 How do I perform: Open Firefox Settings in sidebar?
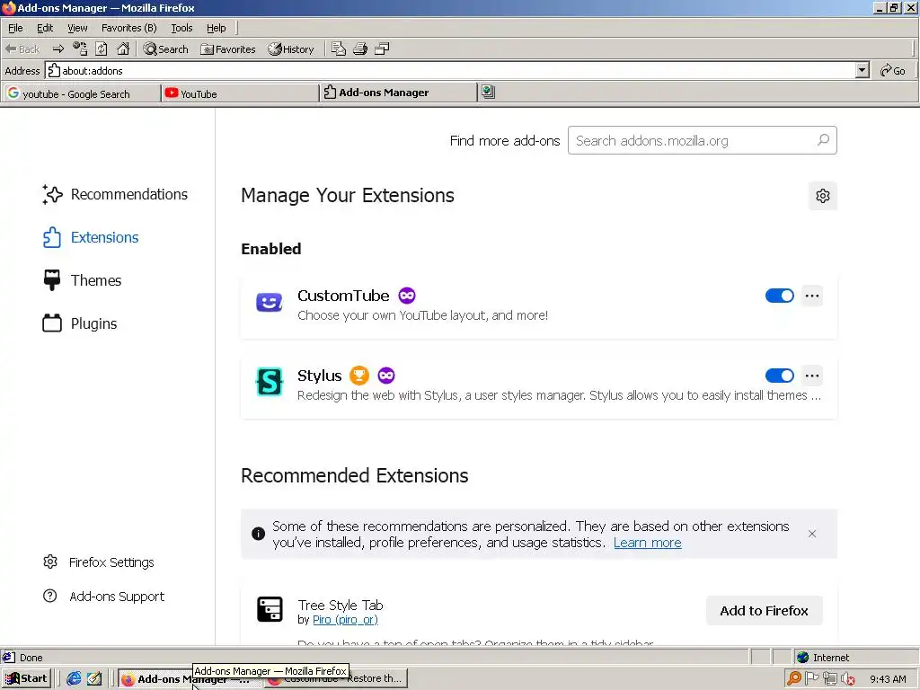coord(98,562)
